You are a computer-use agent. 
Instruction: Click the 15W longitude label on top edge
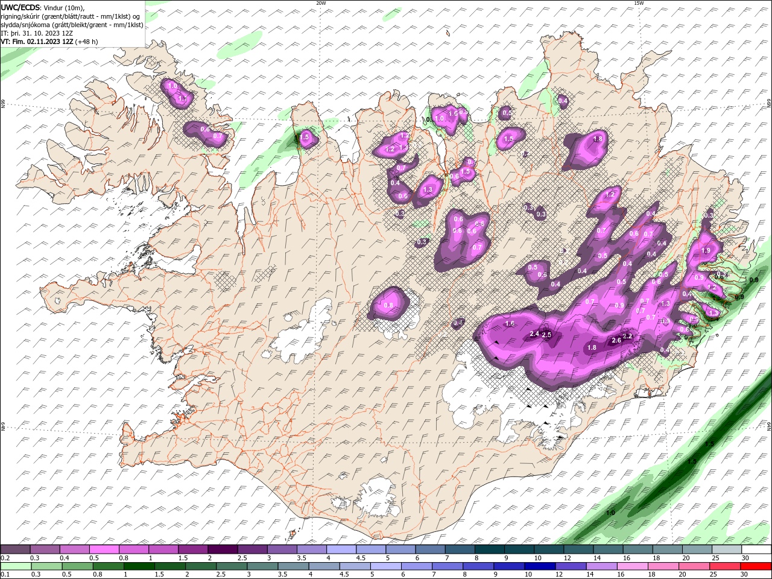pyautogui.click(x=639, y=3)
